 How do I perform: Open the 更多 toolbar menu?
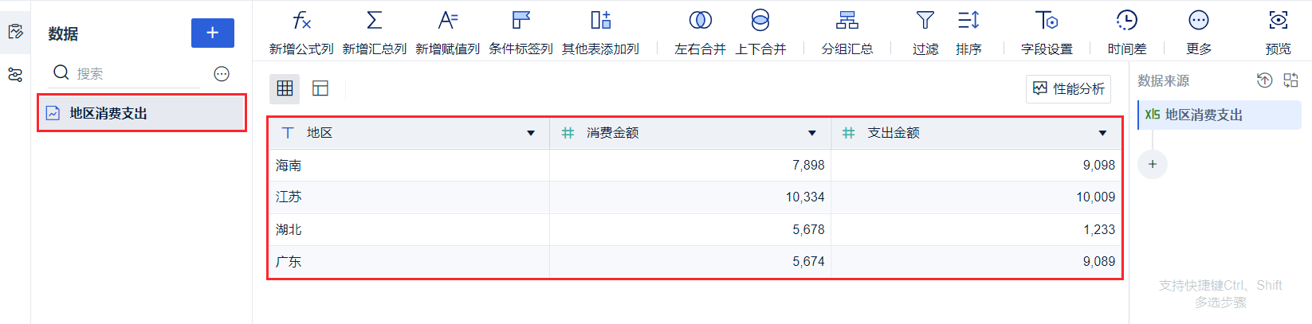[x=1198, y=21]
